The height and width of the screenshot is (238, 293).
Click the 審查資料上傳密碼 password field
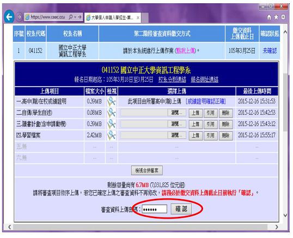click(155, 209)
